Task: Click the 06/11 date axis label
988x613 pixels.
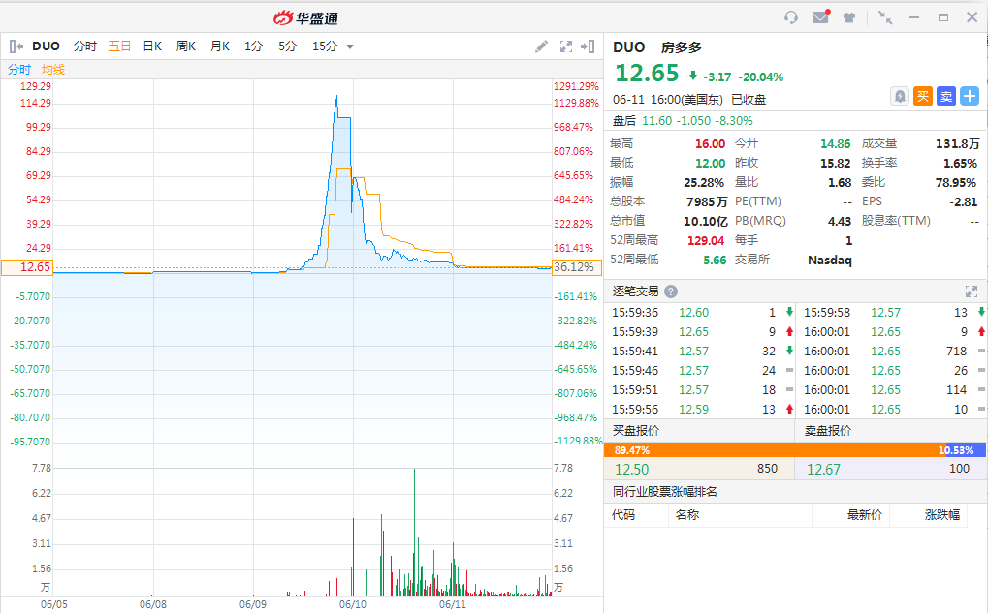Action: 453,604
